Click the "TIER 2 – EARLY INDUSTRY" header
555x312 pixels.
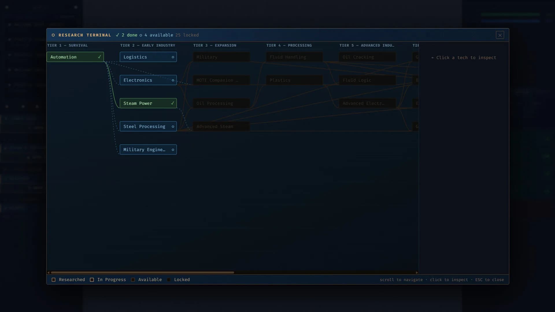[148, 45]
